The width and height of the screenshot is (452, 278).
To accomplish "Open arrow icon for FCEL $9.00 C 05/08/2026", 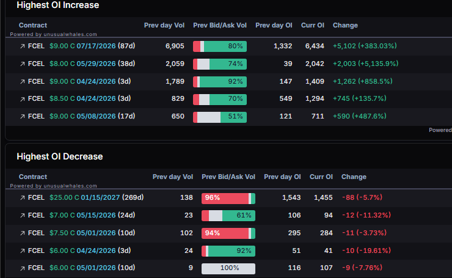I will coord(22,117).
